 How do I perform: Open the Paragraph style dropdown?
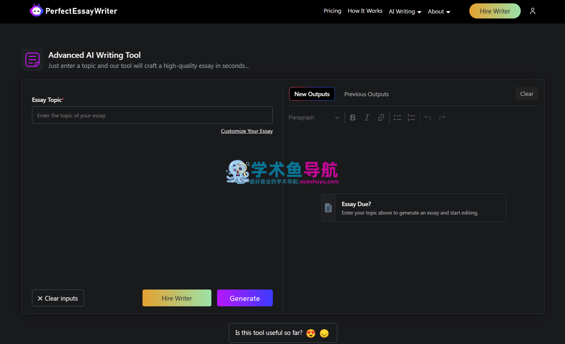[x=314, y=117]
